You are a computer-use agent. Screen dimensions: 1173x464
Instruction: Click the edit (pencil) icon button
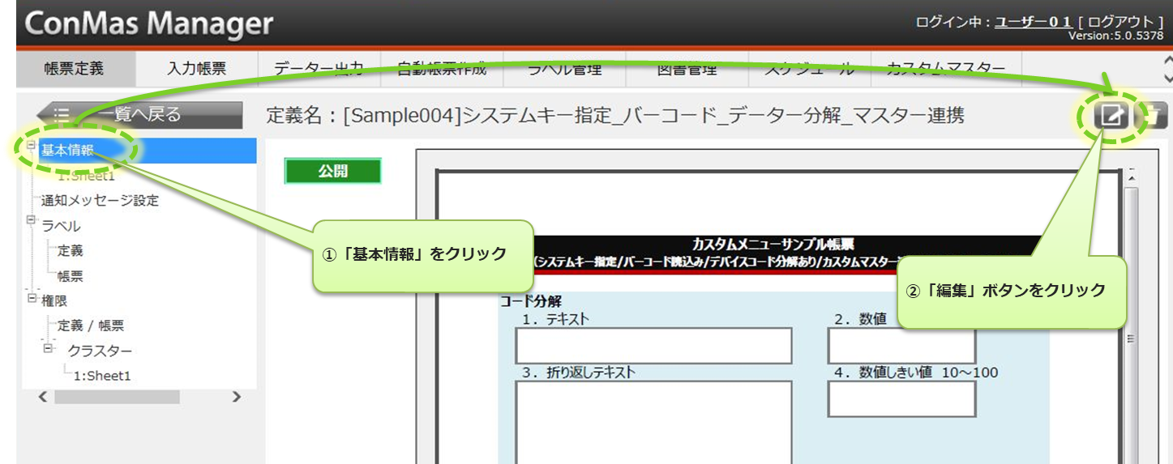click(1111, 117)
